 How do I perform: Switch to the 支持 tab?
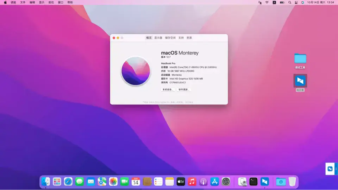pos(181,38)
